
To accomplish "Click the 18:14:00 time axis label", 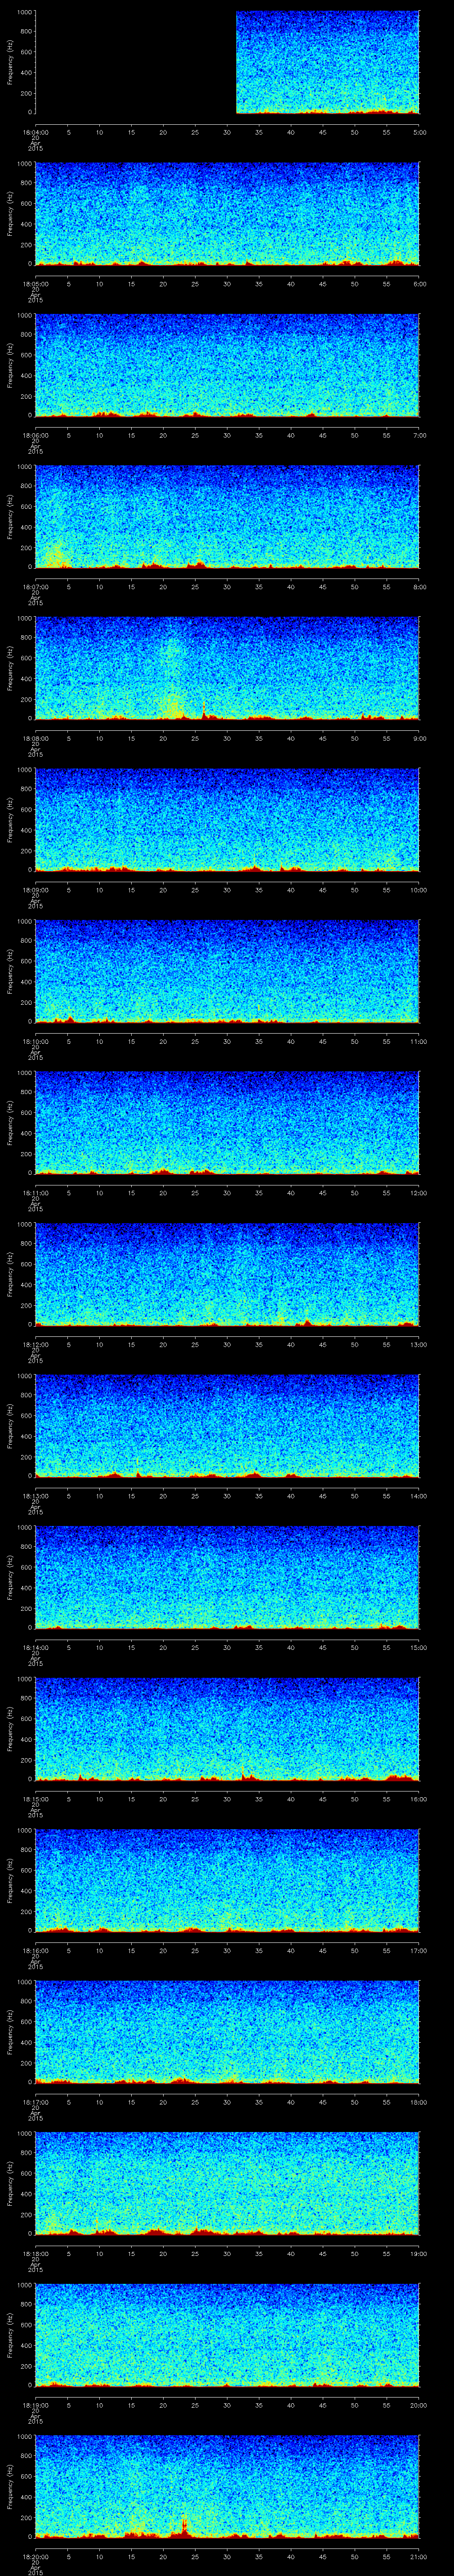I will point(35,1647).
